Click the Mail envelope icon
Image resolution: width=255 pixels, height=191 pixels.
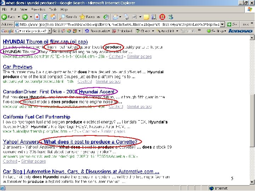(115, 17)
